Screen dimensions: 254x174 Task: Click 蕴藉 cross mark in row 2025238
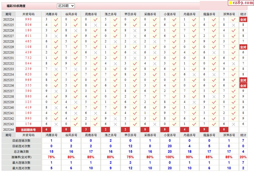coord(214,97)
